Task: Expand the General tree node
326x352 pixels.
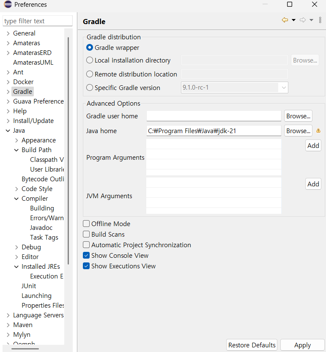Action: (x=8, y=33)
